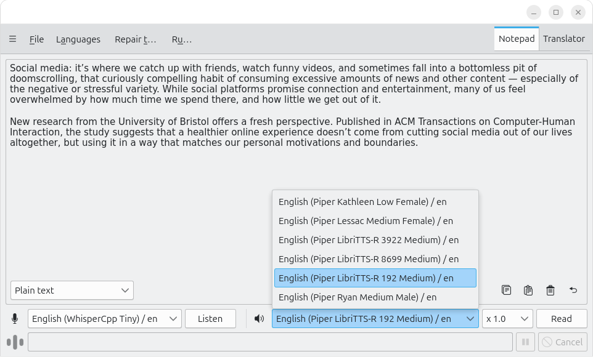
Task: Click the microphone icon
Action: click(15, 319)
